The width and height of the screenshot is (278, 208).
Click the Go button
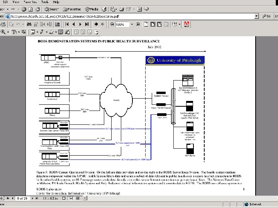pos(266,16)
